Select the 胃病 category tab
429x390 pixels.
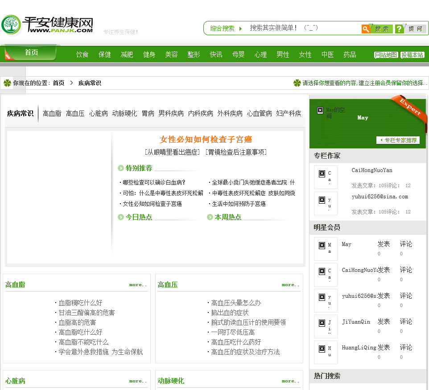tap(148, 113)
